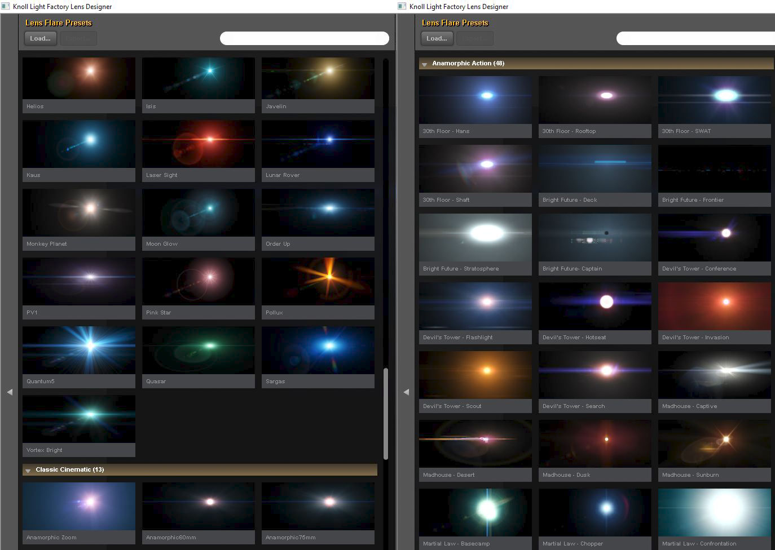Select the Vortex Bright preset thumbnail
775x550 pixels.
coord(79,419)
